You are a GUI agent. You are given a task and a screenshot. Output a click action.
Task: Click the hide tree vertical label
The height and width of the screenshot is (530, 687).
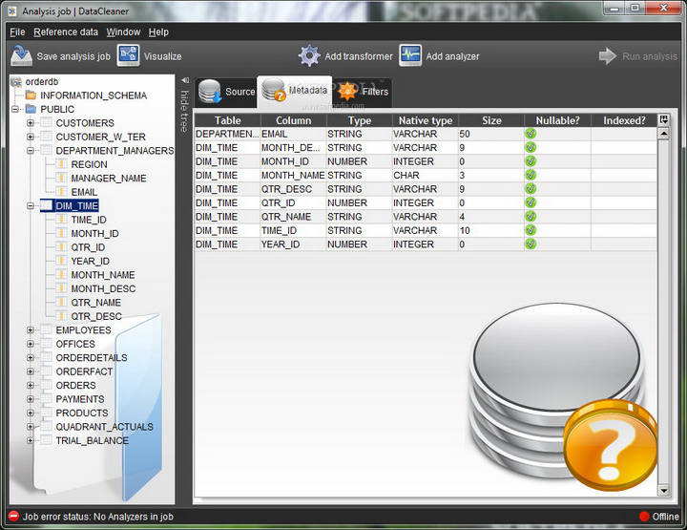pos(184,111)
